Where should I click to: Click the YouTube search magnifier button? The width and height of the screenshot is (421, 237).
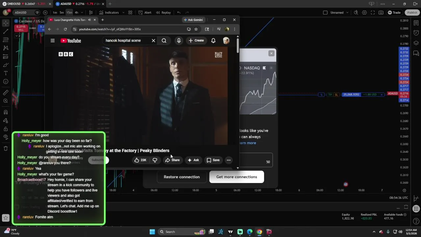(164, 40)
